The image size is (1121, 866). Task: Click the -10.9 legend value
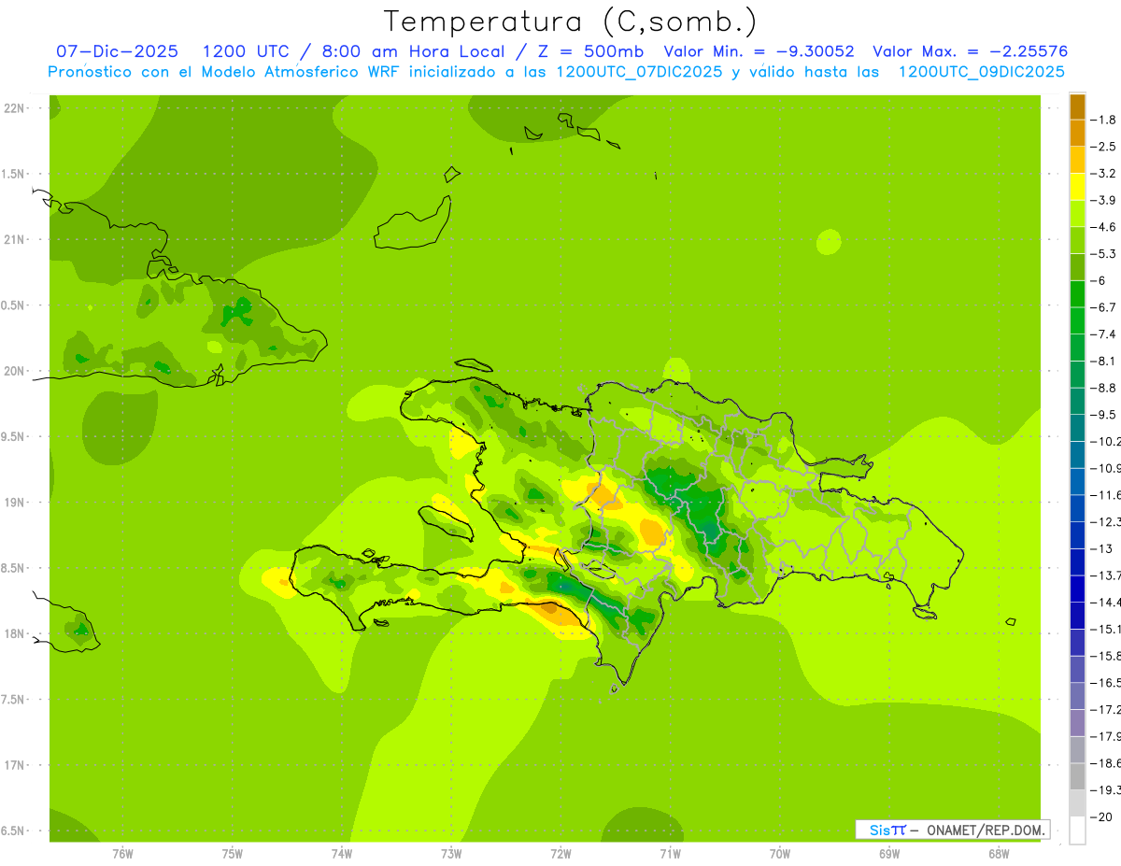click(1104, 468)
